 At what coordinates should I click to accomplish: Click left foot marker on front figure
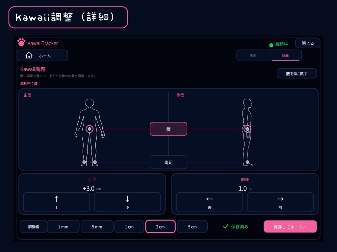[x=84, y=162]
